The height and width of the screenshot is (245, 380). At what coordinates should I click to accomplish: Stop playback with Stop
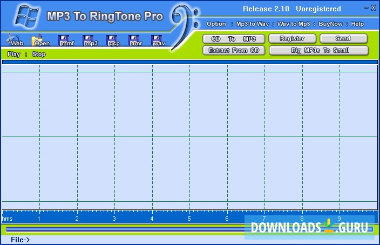(39, 54)
